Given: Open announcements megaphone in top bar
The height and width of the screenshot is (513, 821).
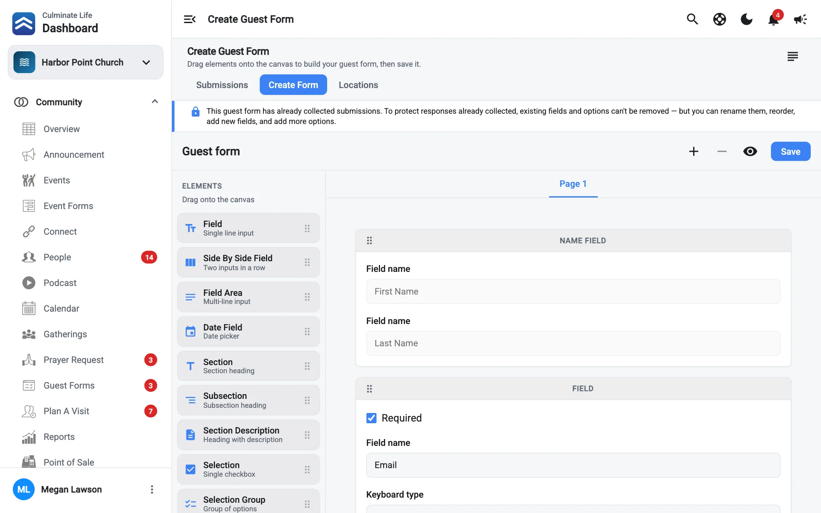Looking at the screenshot, I should (800, 19).
